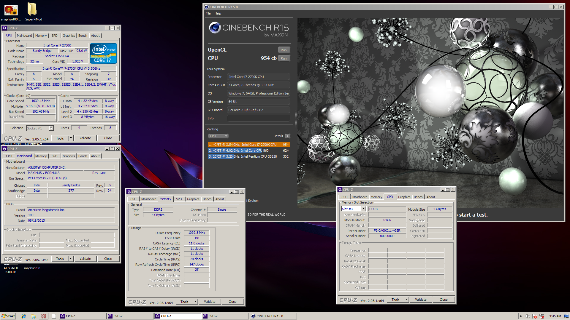Activate the CINEBENCH R15.0 taskbar button
570x320 pixels.
coord(273,316)
